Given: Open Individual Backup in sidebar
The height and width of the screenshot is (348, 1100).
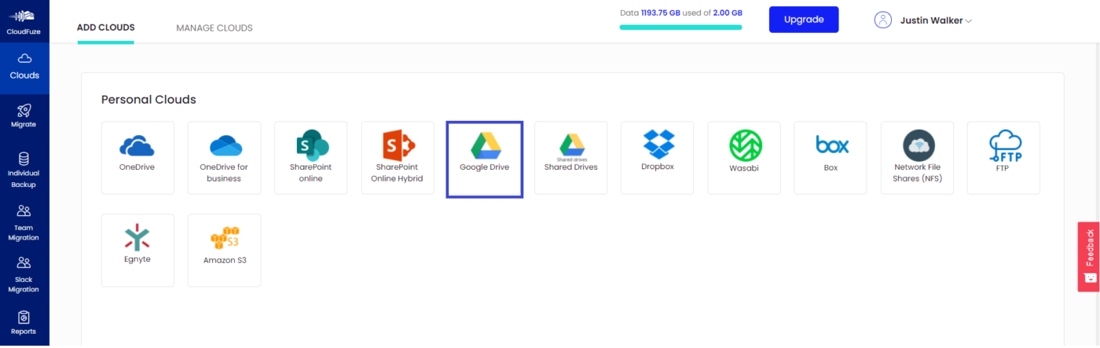Looking at the screenshot, I should coord(24,170).
